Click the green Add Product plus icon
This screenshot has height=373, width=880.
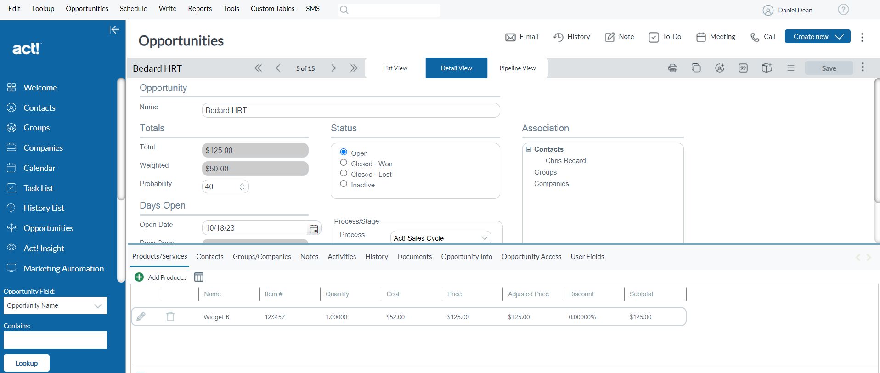[x=139, y=277]
